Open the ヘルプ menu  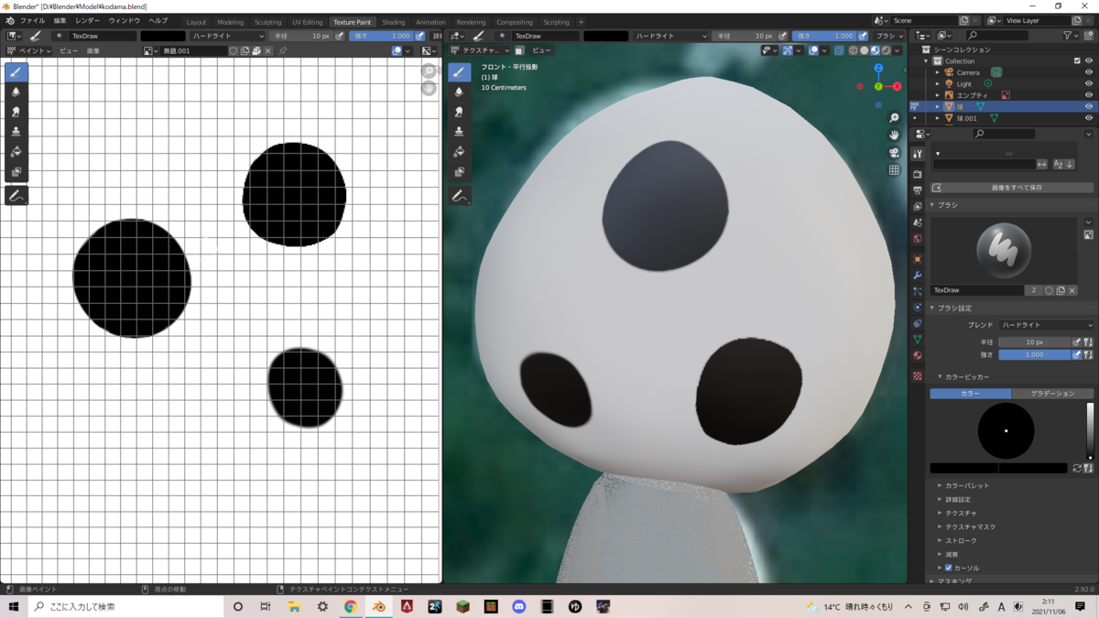158,20
